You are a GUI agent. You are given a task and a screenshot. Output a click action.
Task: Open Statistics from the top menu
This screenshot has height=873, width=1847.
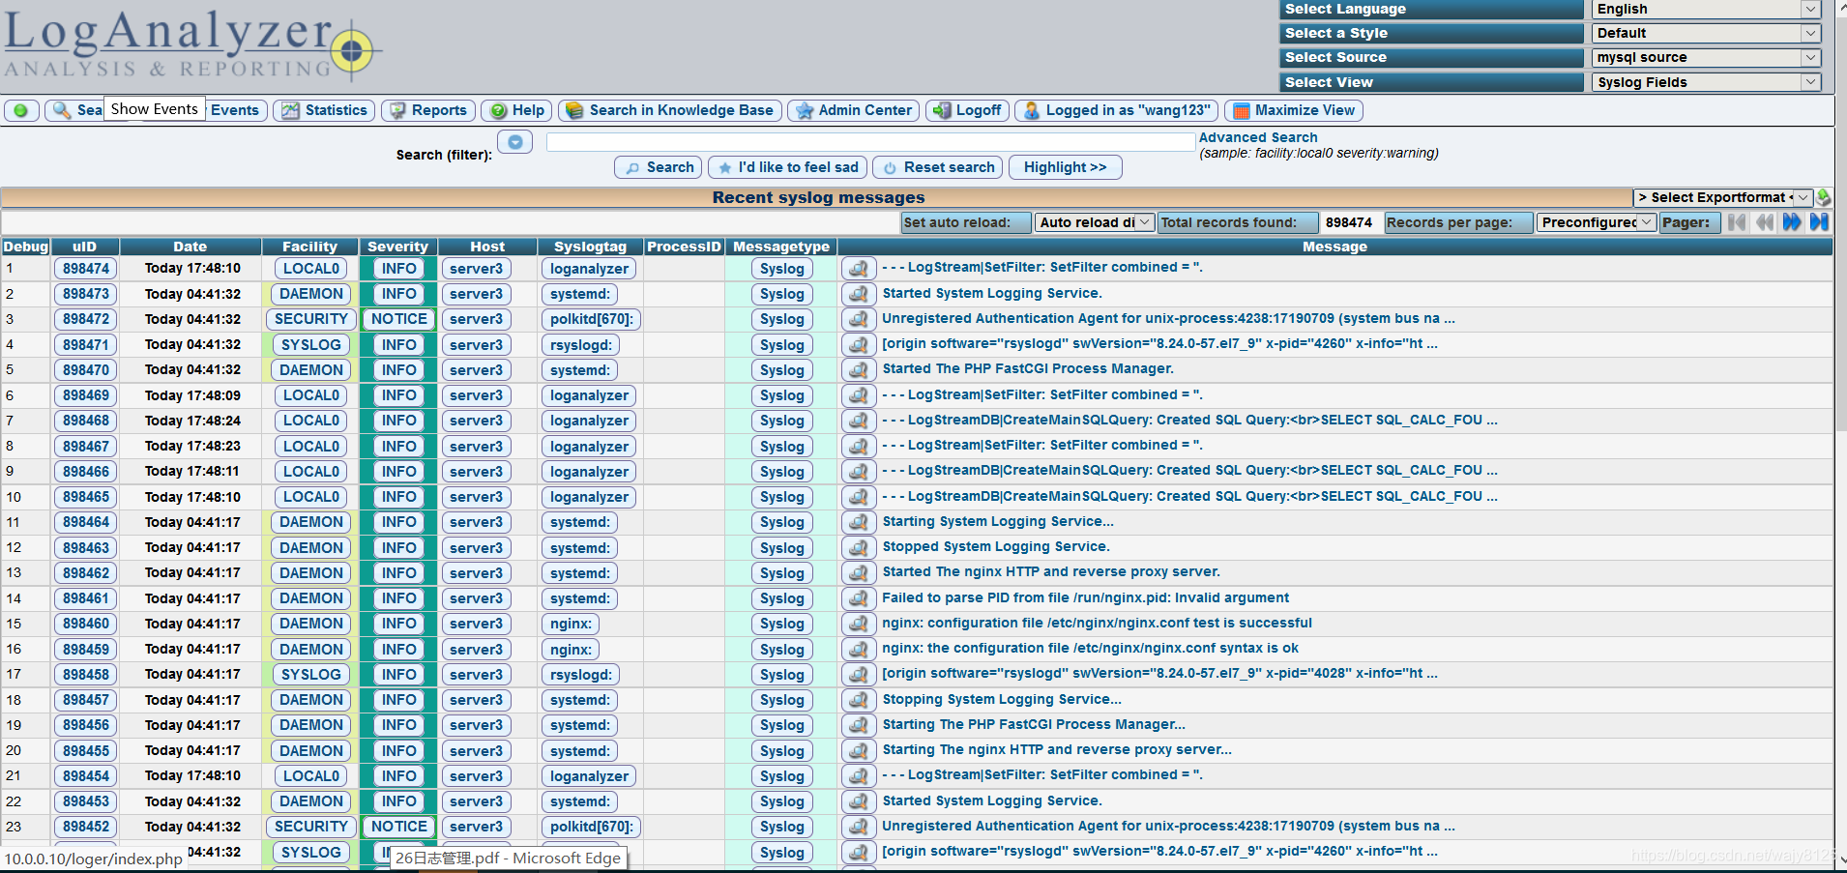tap(325, 110)
